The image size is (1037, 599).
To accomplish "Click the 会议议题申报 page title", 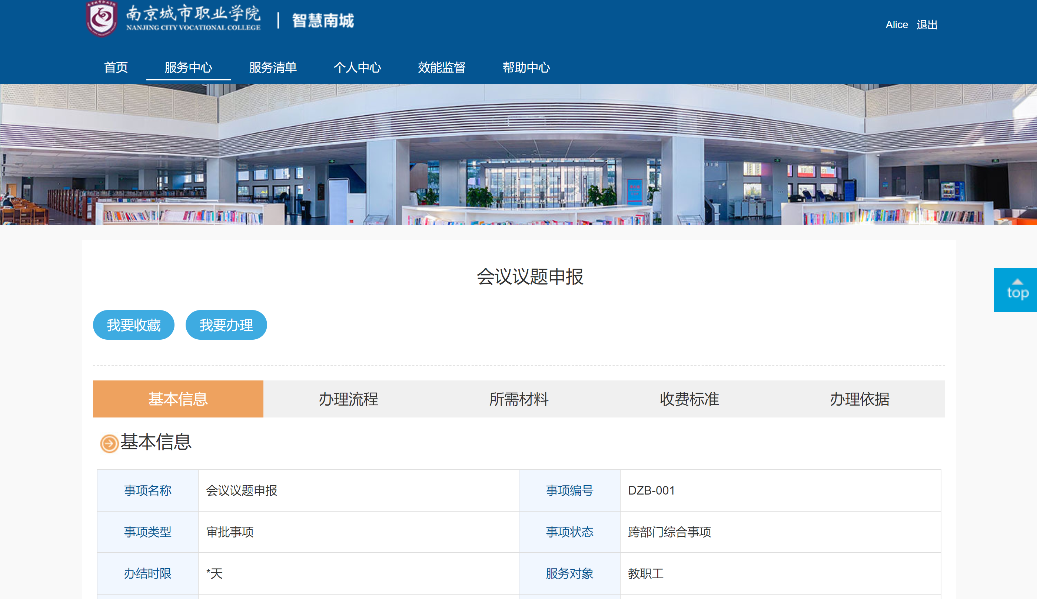I will [x=530, y=276].
